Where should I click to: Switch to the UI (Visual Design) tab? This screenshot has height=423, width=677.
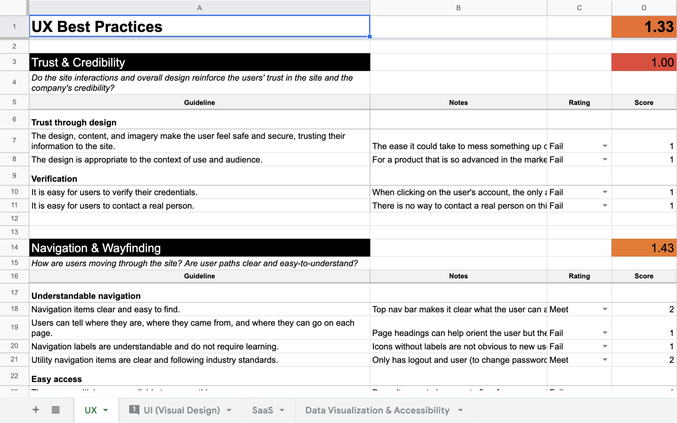181,410
